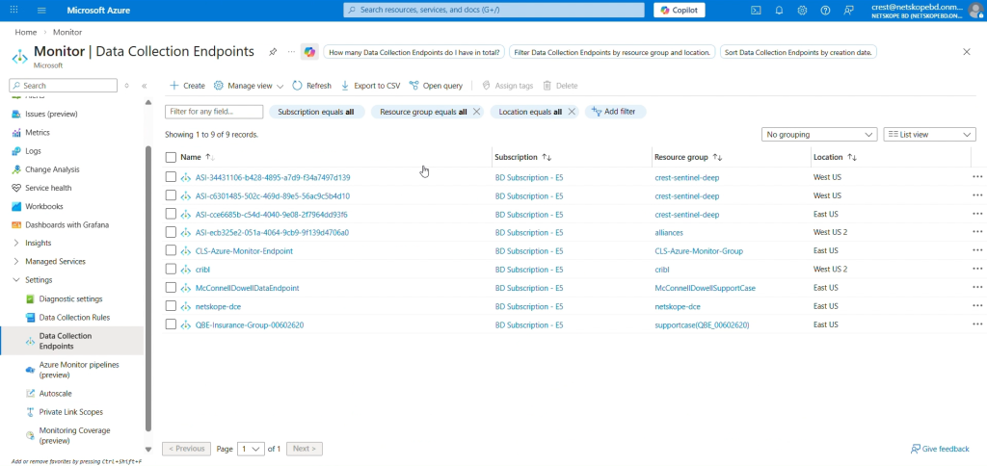Viewport: 987px width, 466px height.
Task: Open the netskope-dce endpoint link
Action: point(218,306)
